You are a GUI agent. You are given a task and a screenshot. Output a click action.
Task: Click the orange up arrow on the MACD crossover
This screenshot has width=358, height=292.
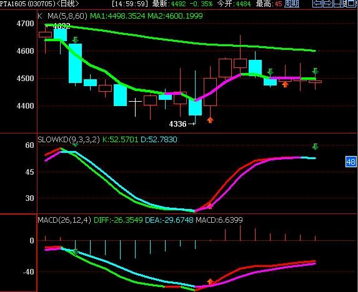click(210, 282)
